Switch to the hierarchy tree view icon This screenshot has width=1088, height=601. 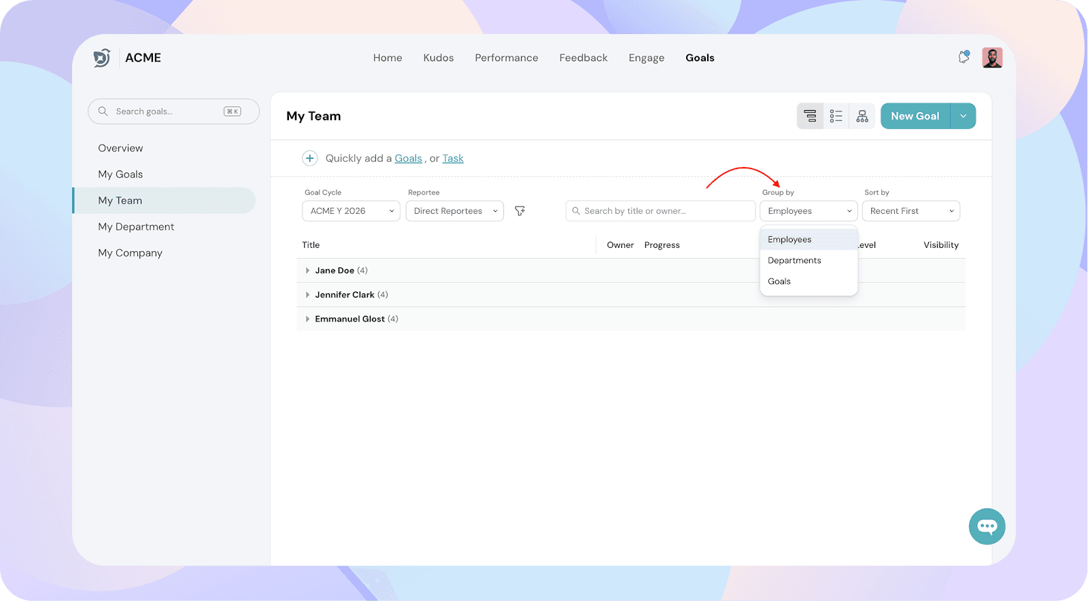point(862,116)
